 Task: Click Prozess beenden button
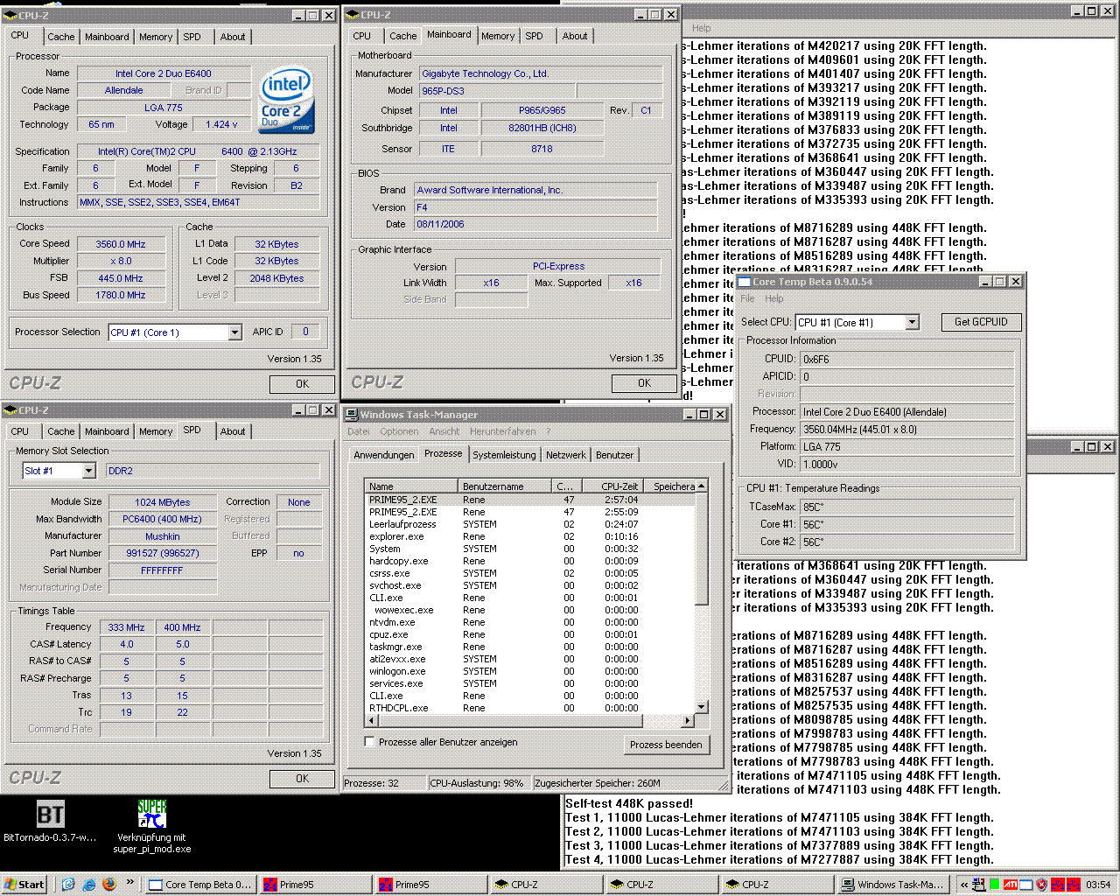(666, 745)
